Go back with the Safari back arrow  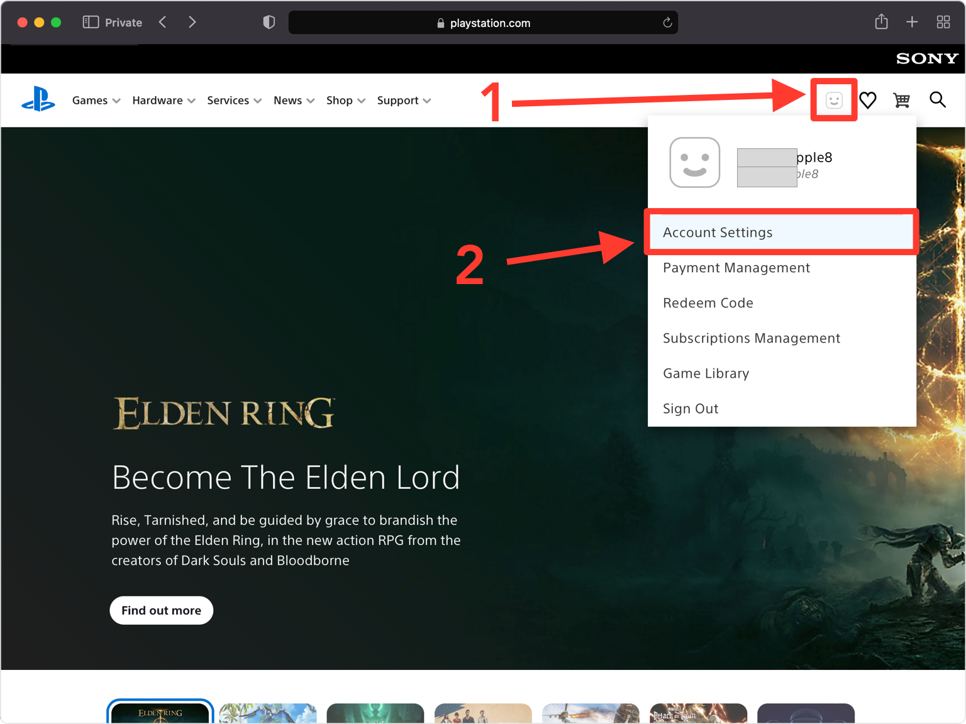[x=163, y=22]
